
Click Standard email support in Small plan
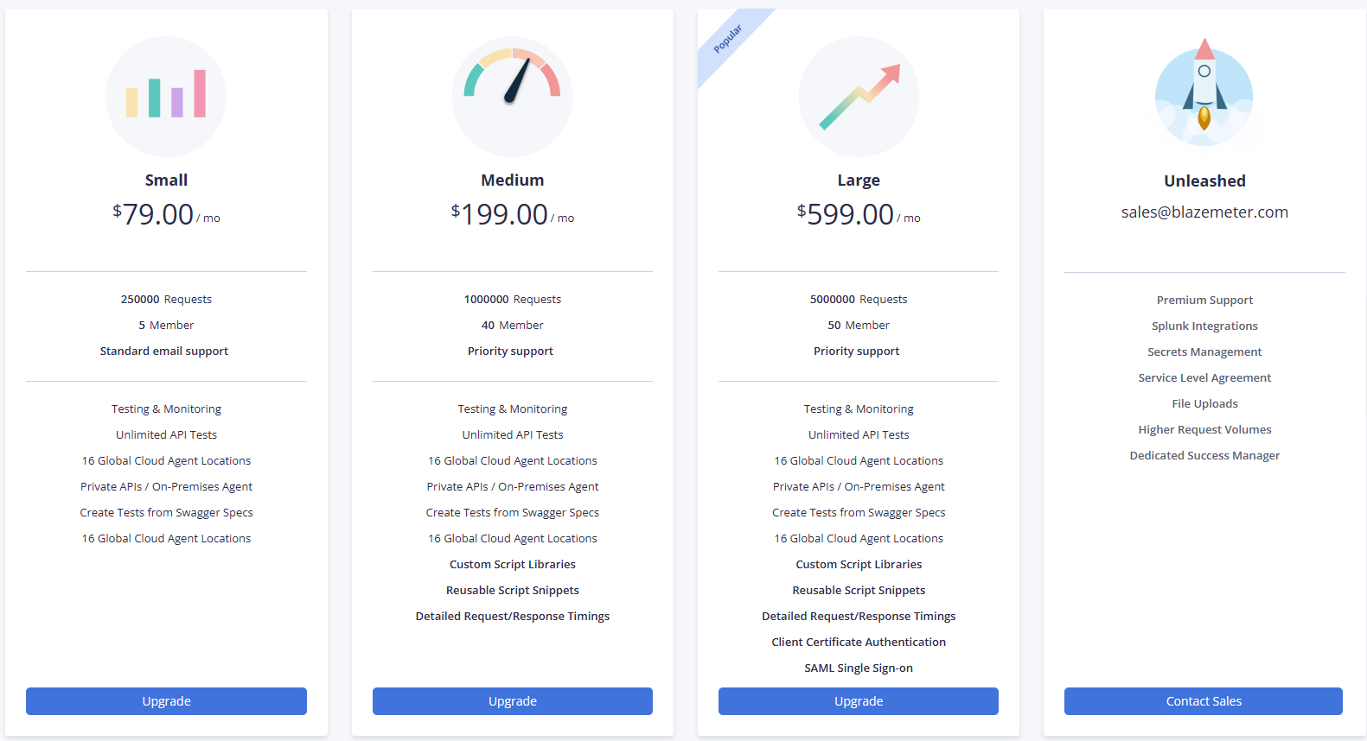164,351
